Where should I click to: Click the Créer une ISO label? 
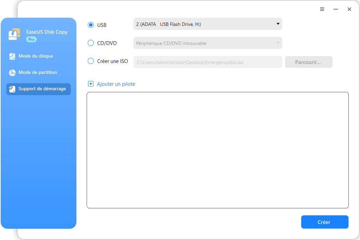(x=113, y=61)
